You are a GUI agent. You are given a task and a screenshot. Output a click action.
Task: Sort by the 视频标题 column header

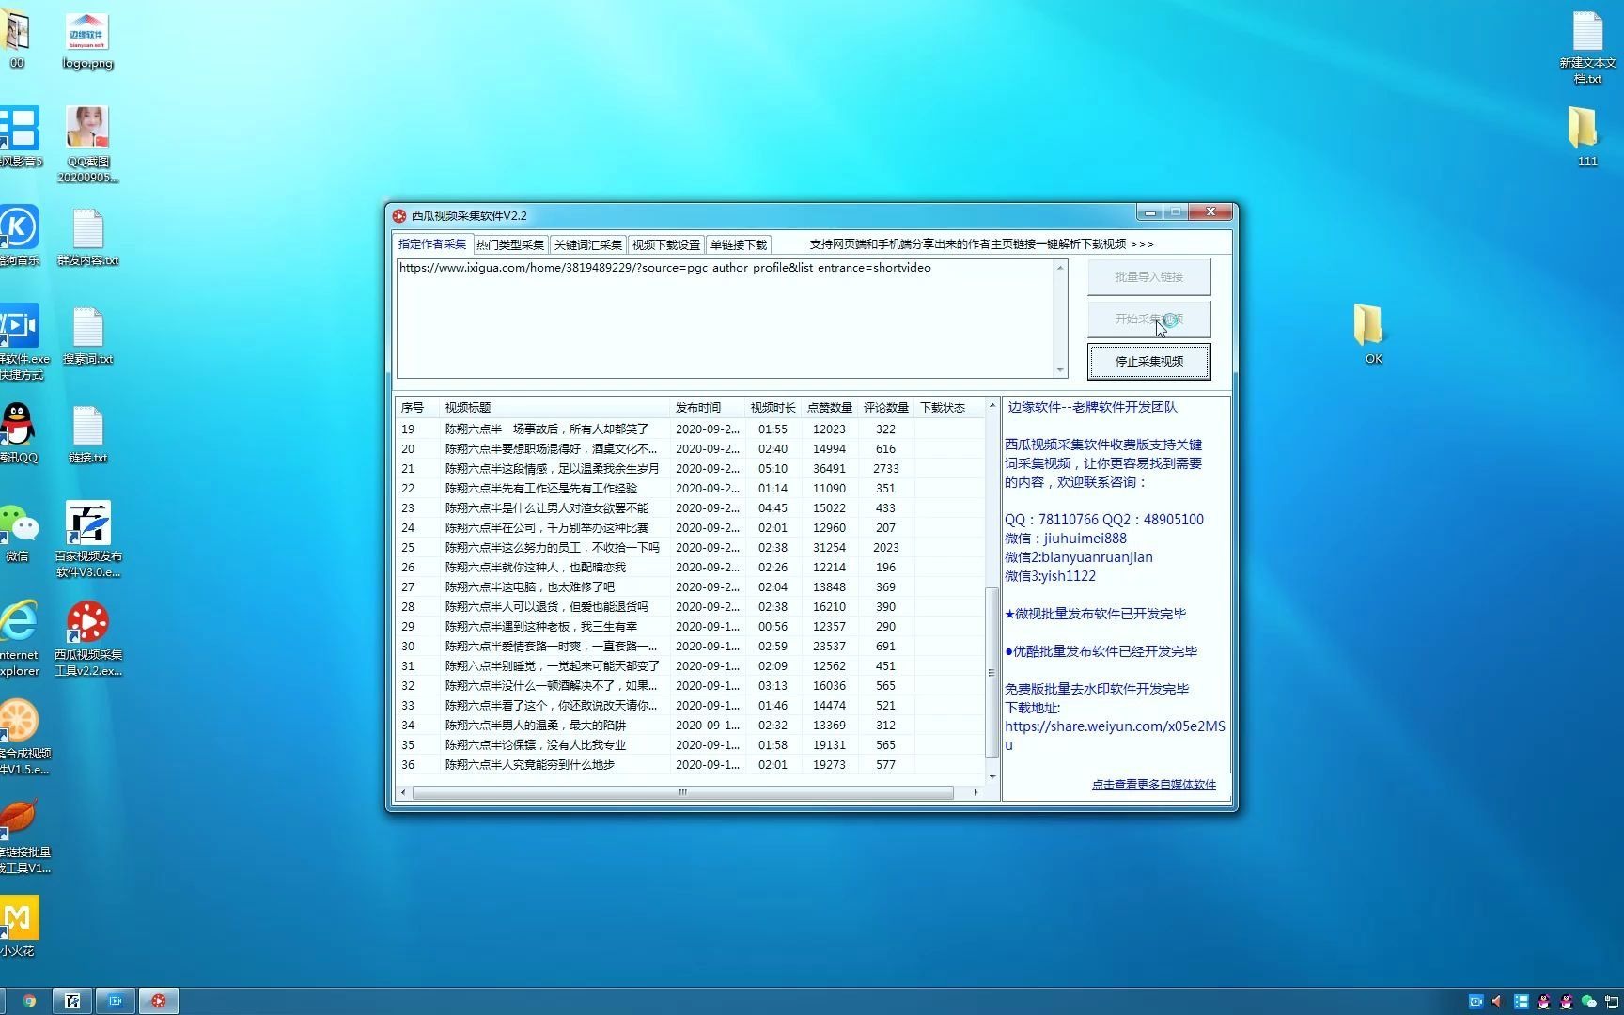pos(554,408)
